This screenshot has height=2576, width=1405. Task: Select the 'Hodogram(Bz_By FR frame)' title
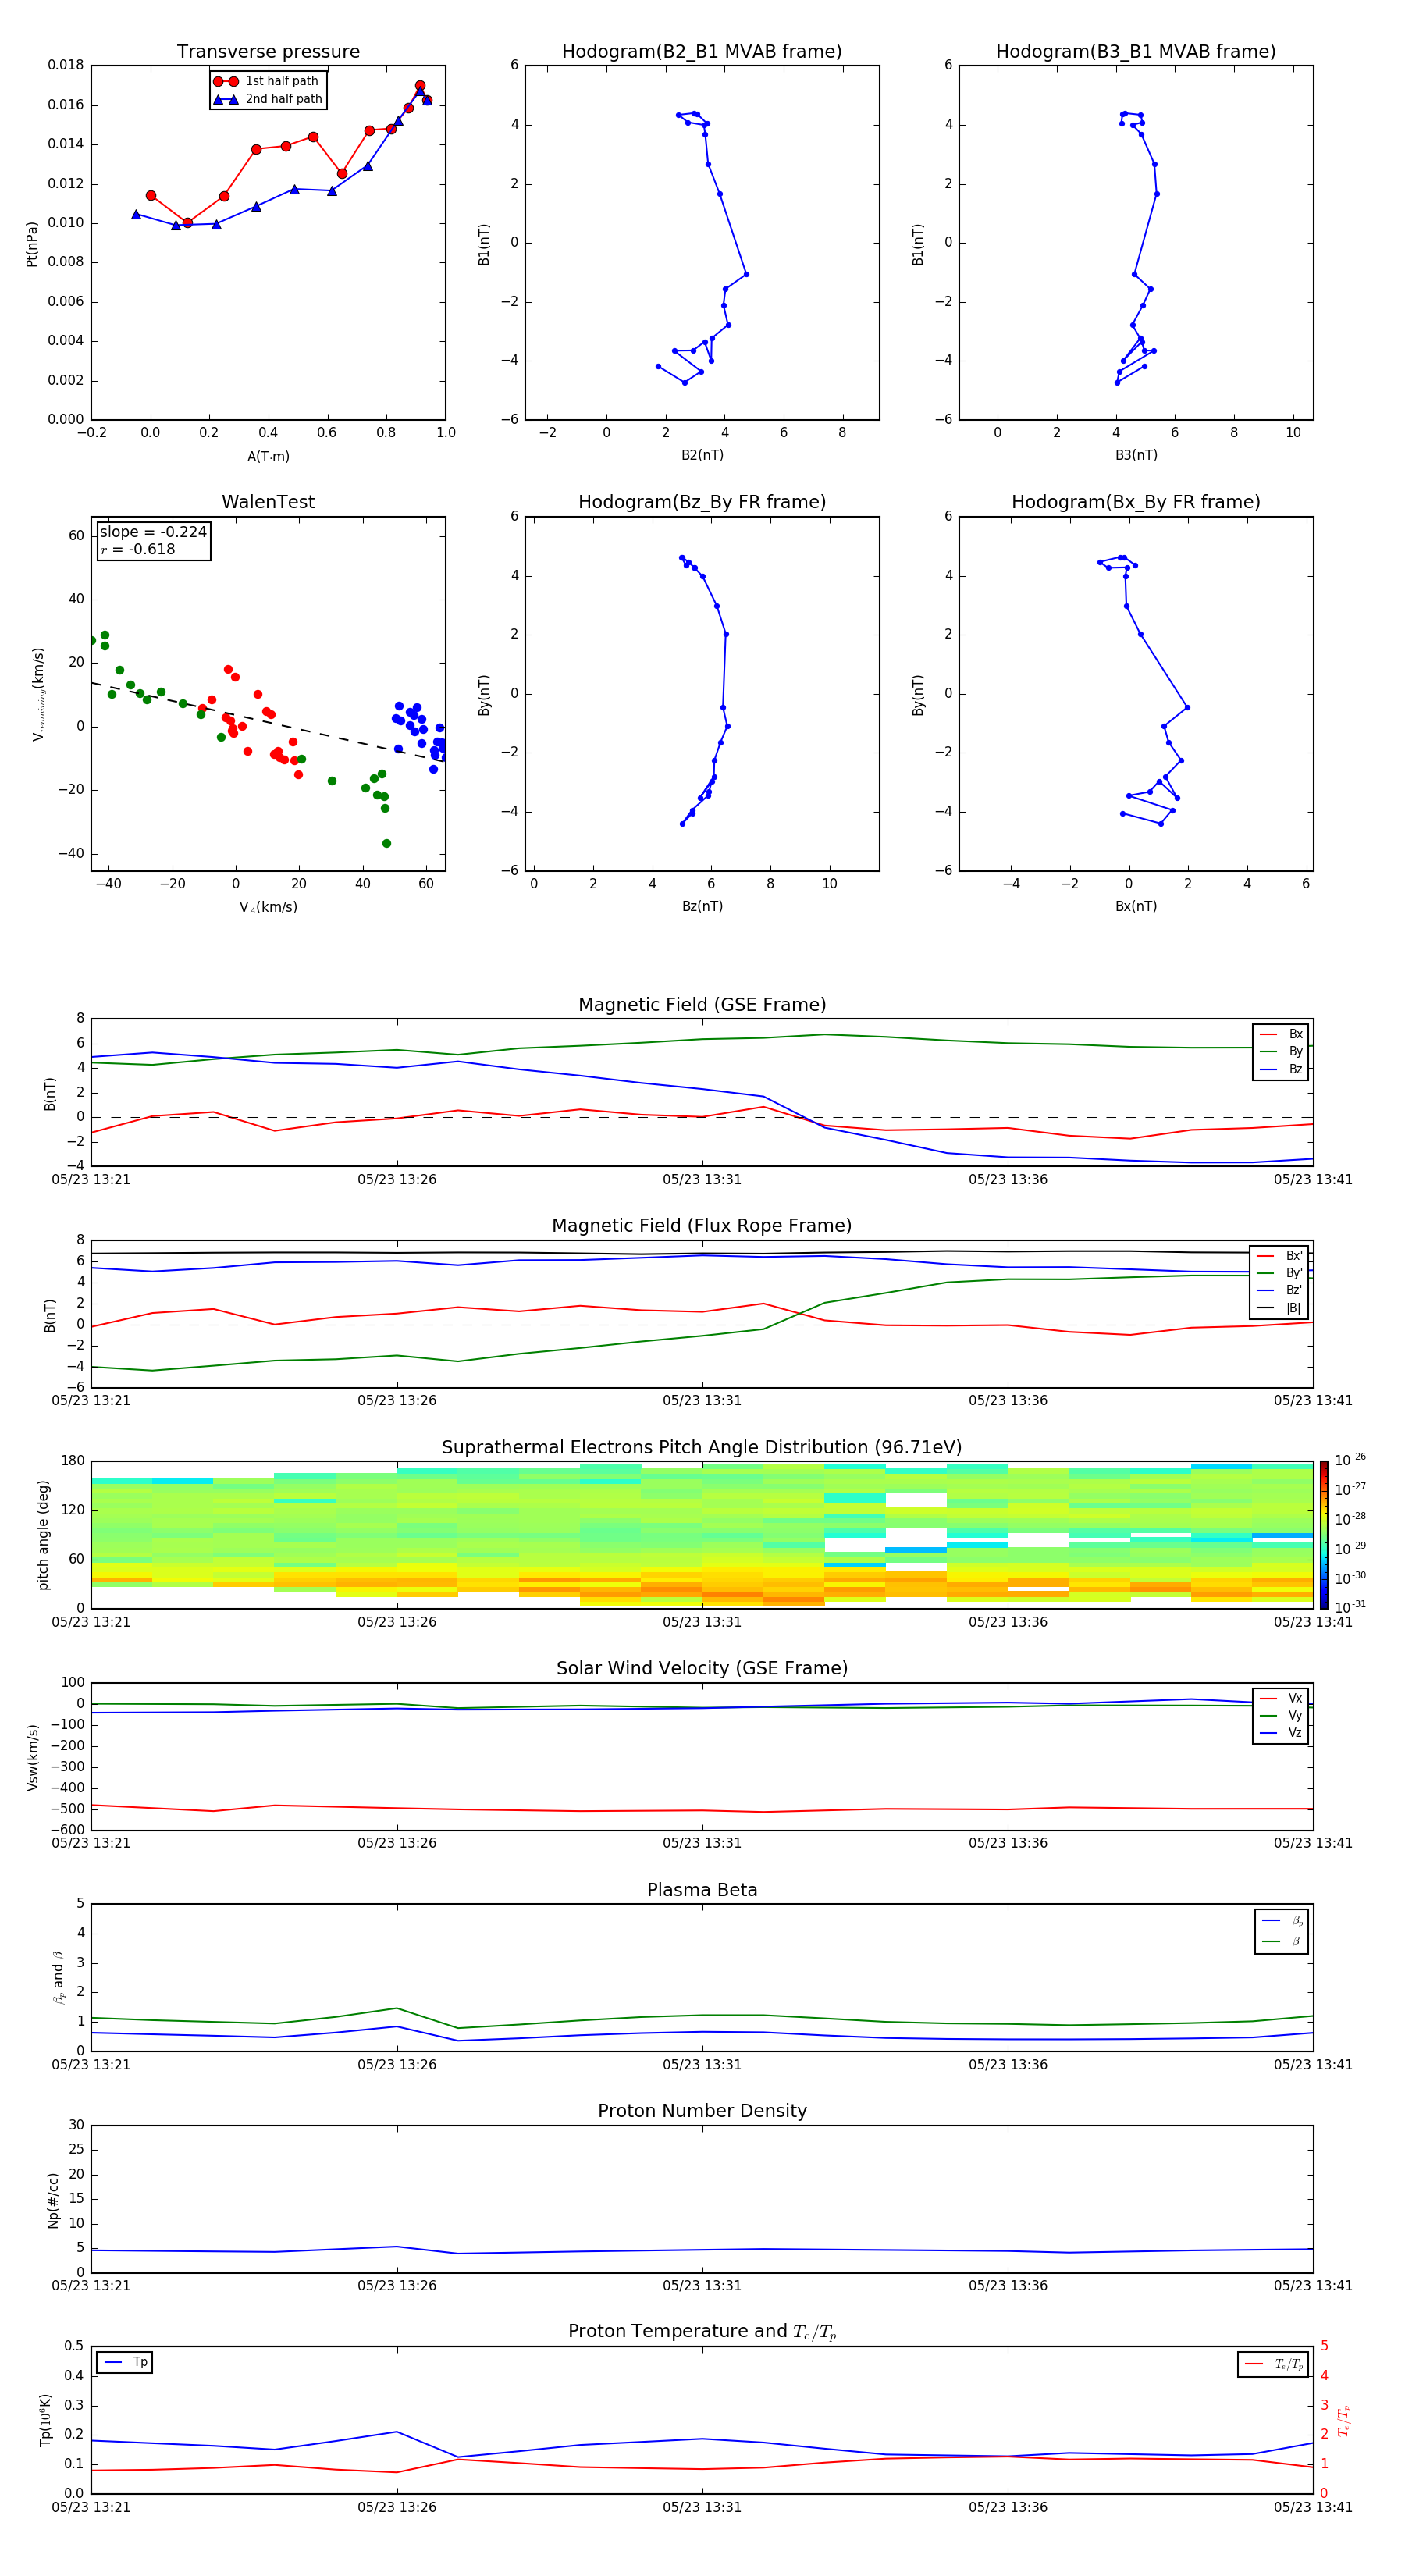[x=702, y=502]
